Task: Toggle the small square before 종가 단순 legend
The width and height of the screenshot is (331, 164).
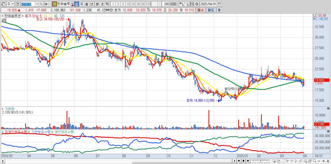Action: click(23, 16)
